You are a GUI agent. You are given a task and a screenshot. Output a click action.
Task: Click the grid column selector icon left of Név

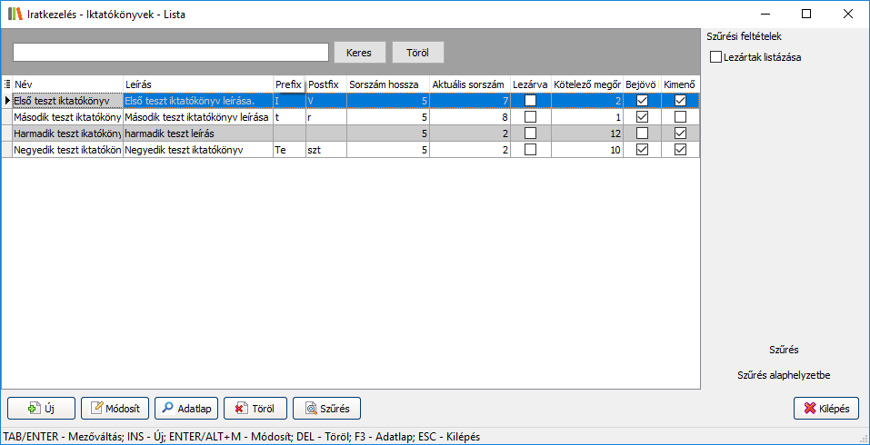click(x=7, y=84)
